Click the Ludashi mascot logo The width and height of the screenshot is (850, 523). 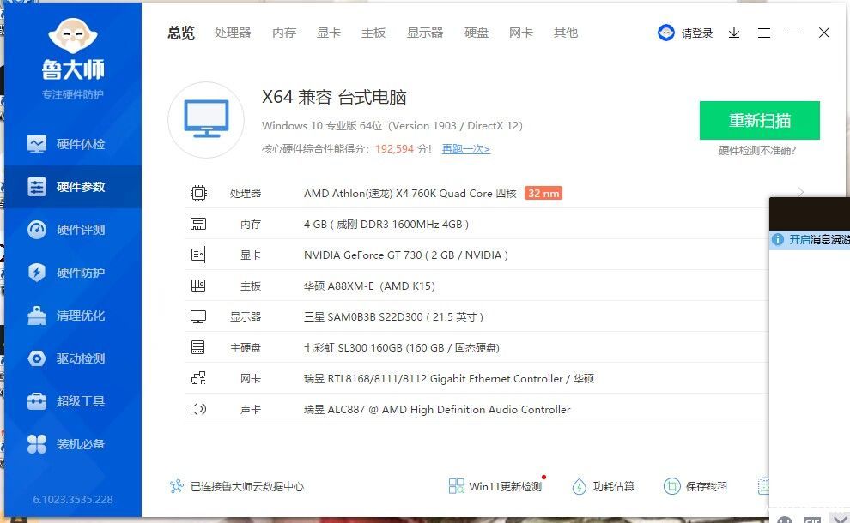[73, 36]
